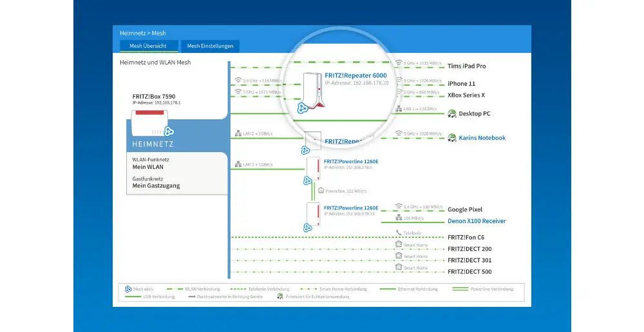644x332 pixels.
Task: Click Wi-Fi icon of Tims iPad Pro connection
Action: pyautogui.click(x=399, y=63)
